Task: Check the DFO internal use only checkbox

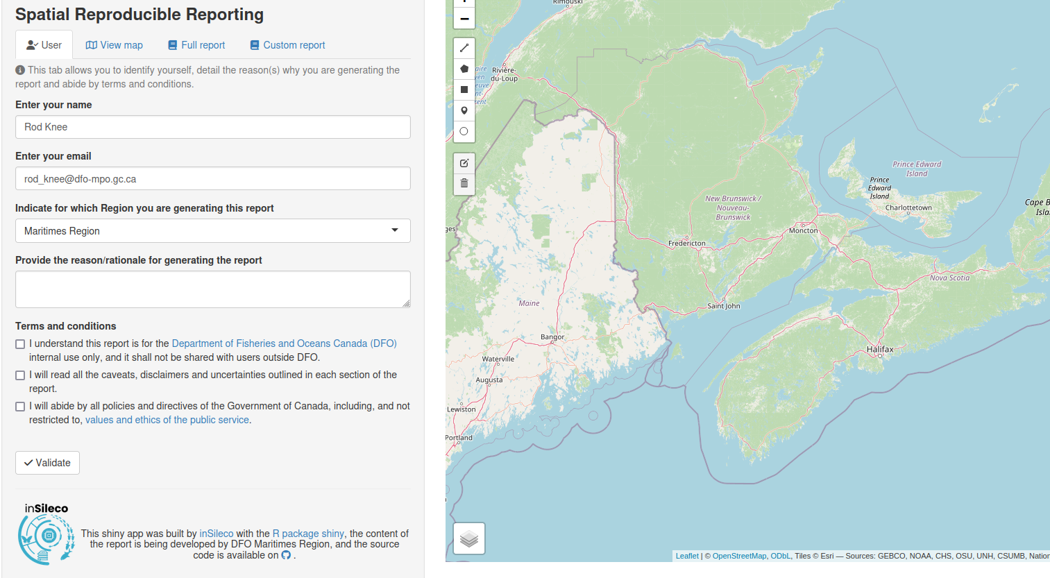Action: (20, 344)
